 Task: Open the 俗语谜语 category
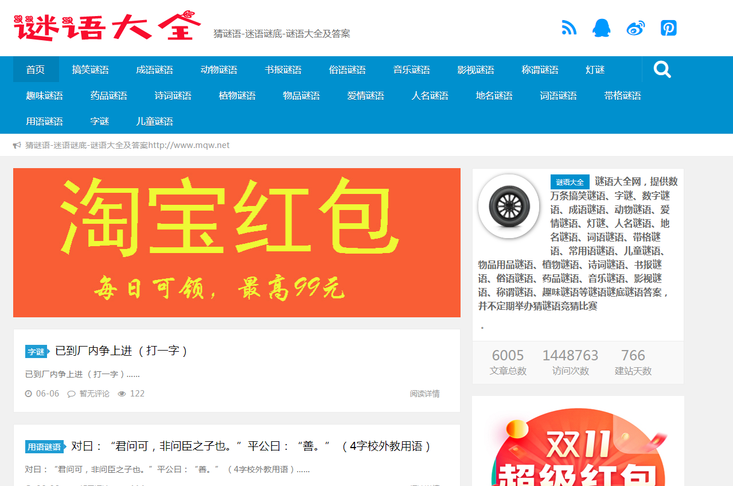coord(347,69)
